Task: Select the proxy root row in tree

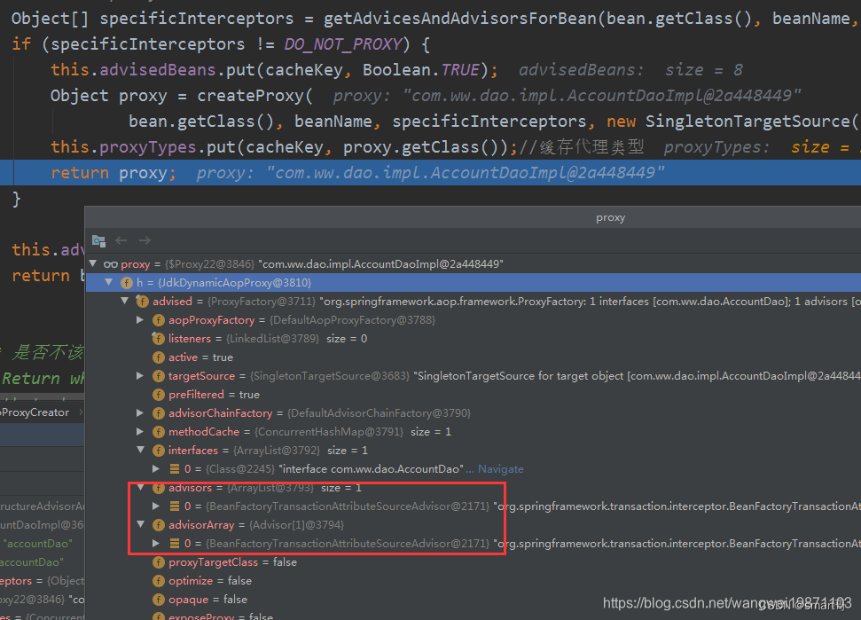Action: 474,264
